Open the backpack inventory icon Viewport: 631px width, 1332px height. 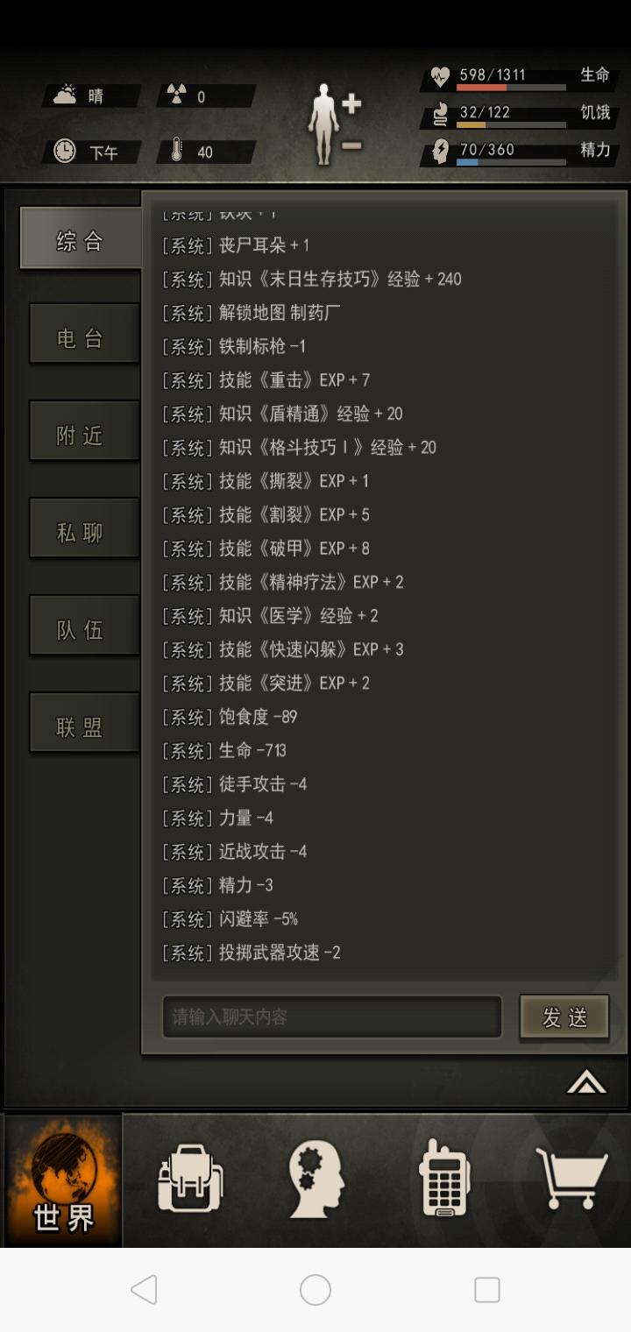point(190,1180)
